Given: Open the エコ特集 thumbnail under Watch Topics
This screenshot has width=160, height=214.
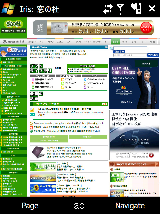Looking at the screenshot, I should (117, 177).
